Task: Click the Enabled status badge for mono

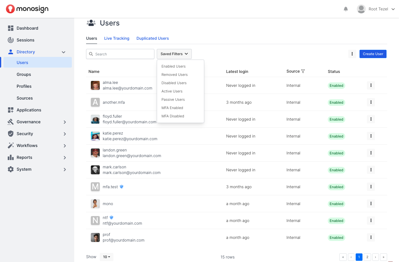Action: tap(336, 204)
